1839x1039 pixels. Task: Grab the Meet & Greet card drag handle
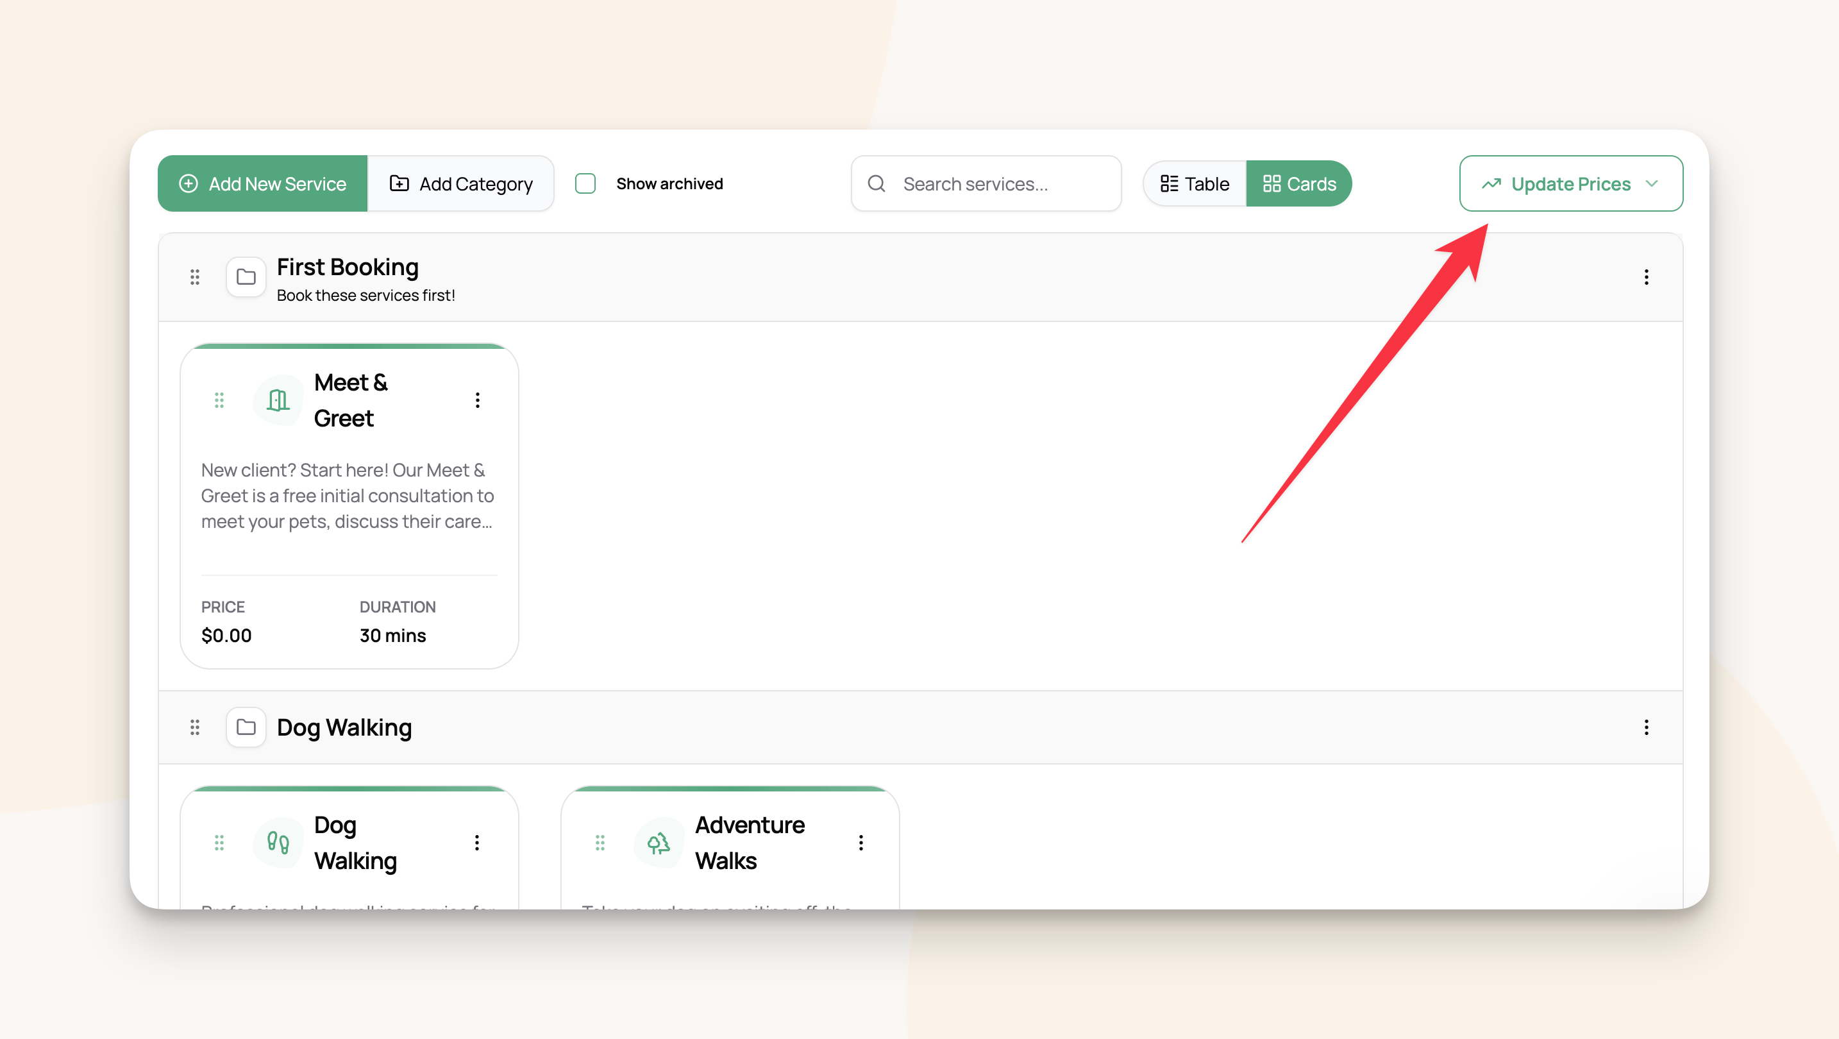click(219, 400)
